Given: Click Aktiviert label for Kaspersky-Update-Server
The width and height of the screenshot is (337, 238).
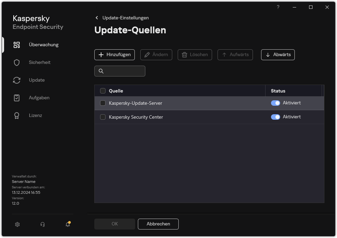Looking at the screenshot, I should click(x=292, y=103).
